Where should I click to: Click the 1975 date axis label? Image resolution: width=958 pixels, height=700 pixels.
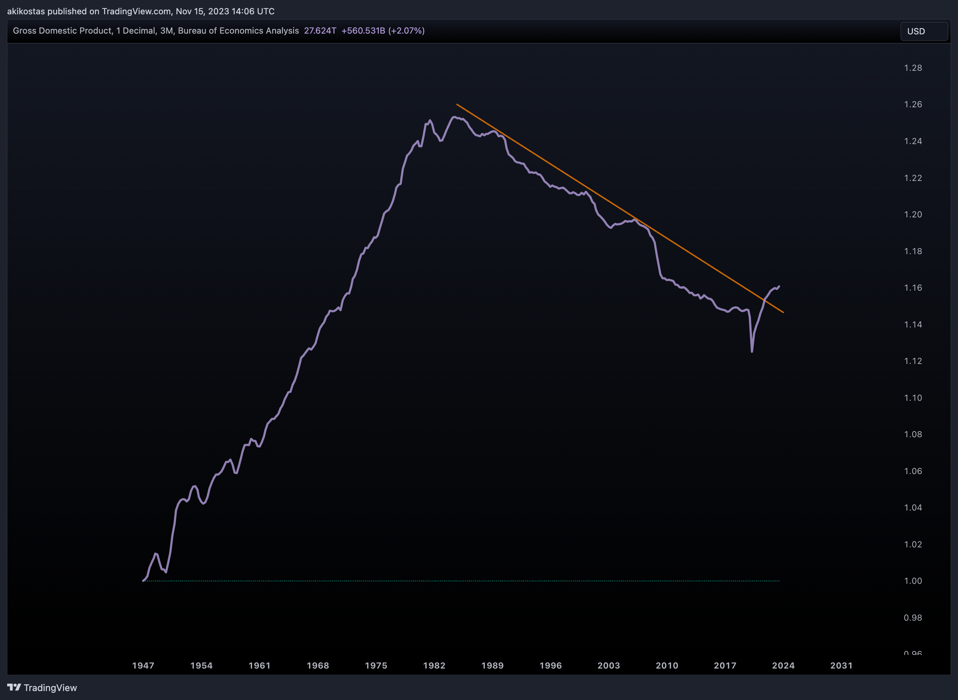tap(376, 665)
